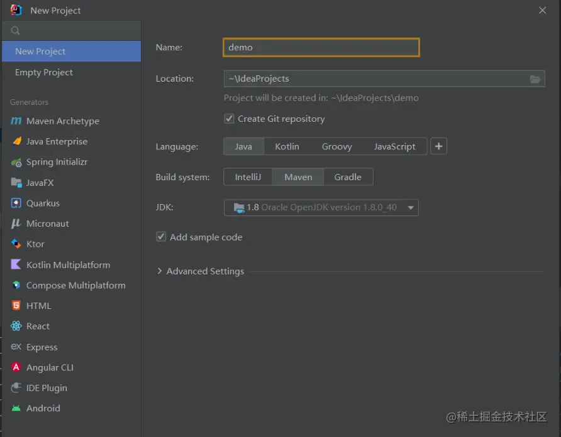Choose Compose Multiplatform generator label
This screenshot has height=437, width=561.
coord(76,285)
